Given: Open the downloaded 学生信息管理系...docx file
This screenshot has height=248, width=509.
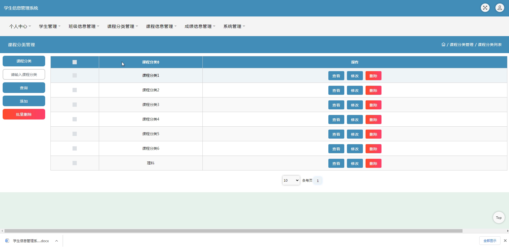Looking at the screenshot, I should 31,241.
